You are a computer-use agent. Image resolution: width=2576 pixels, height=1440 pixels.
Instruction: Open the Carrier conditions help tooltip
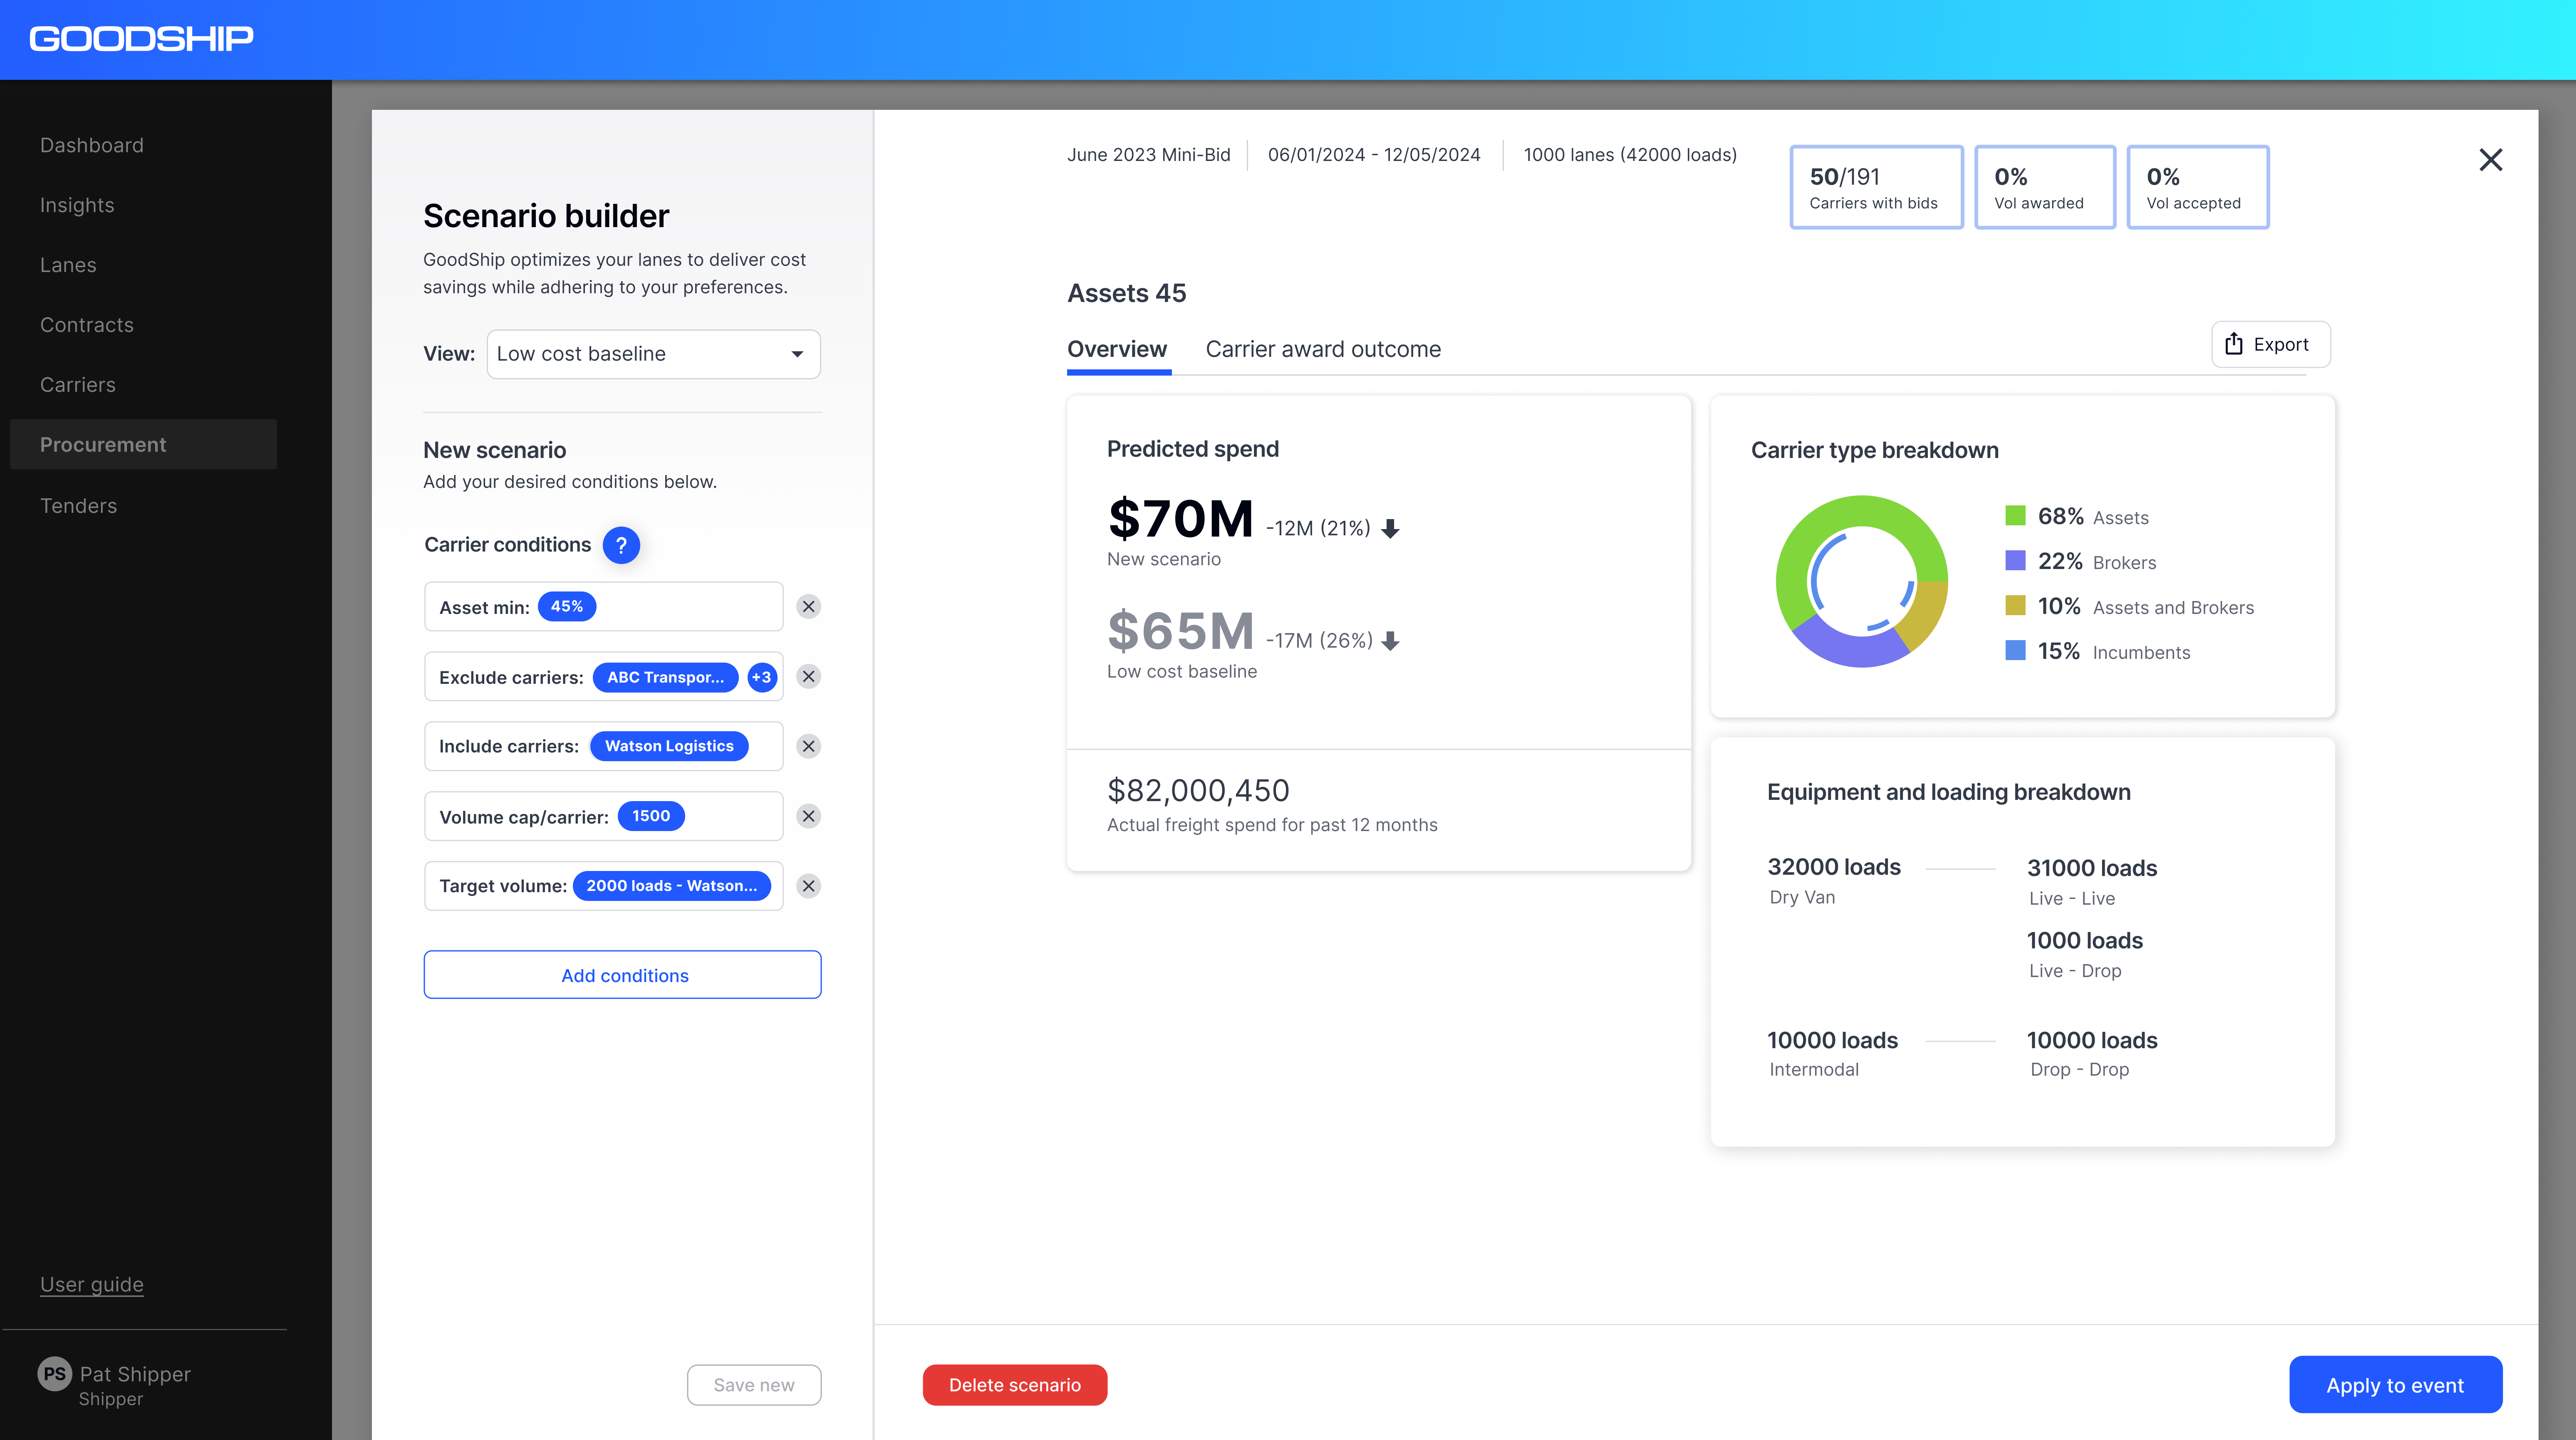[x=621, y=545]
